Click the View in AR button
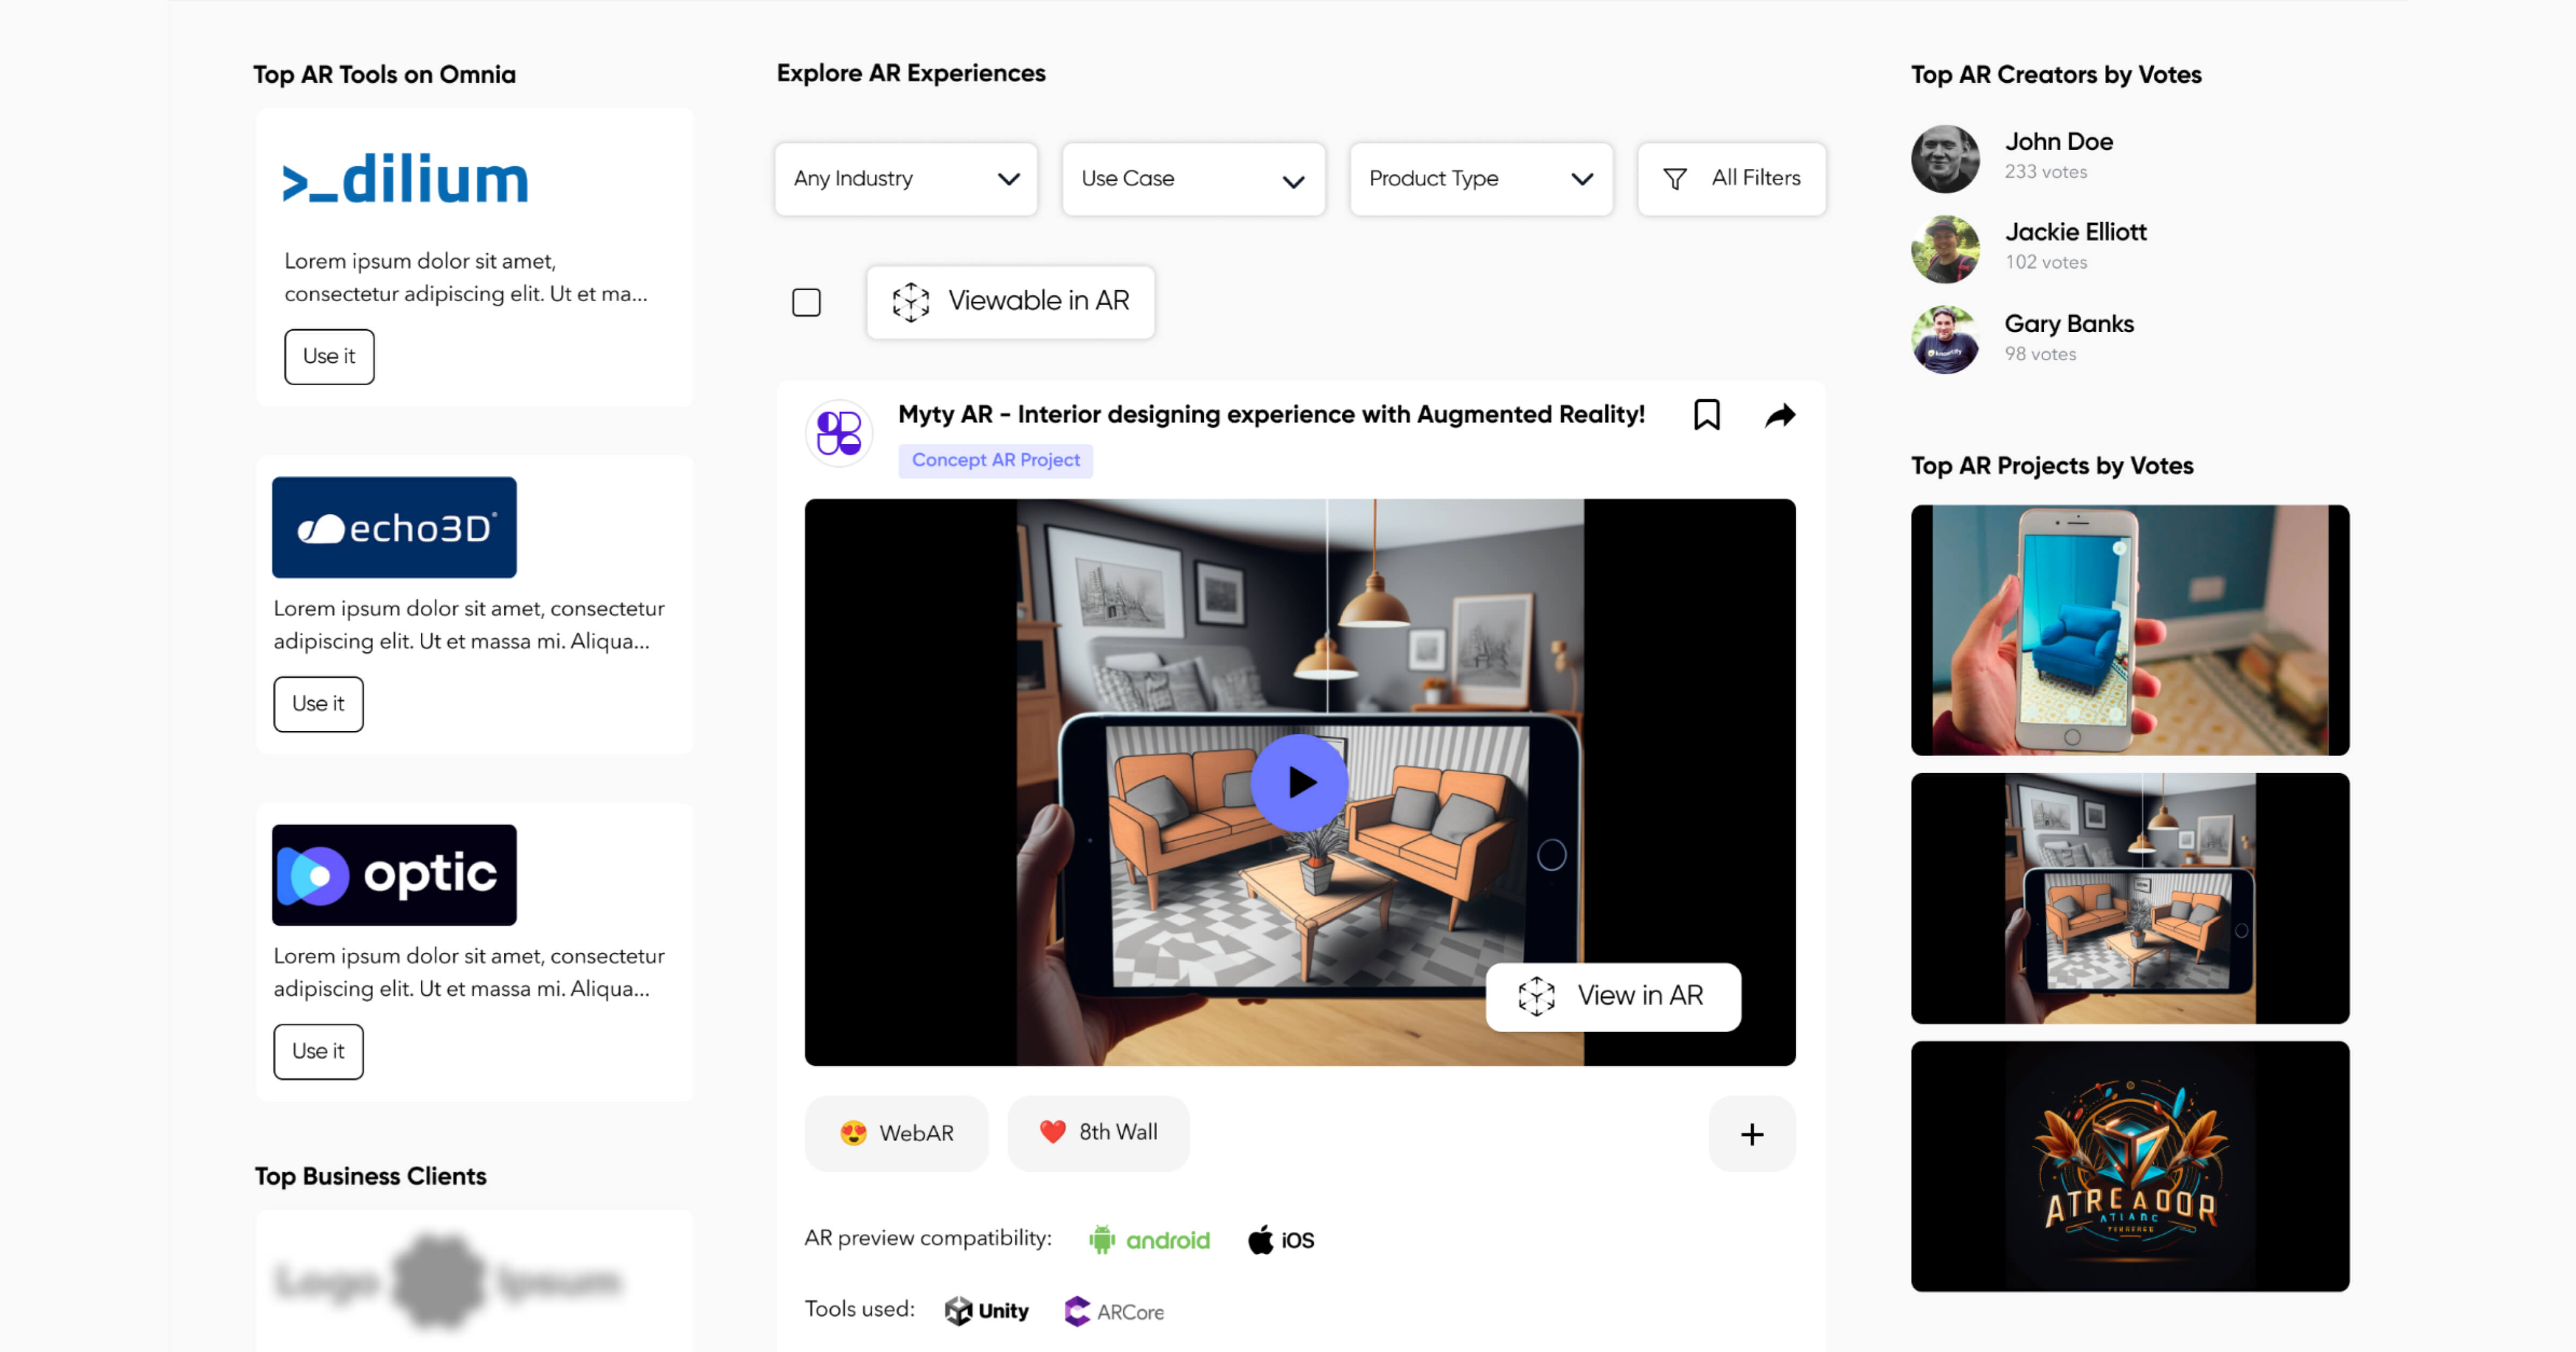 click(1612, 996)
